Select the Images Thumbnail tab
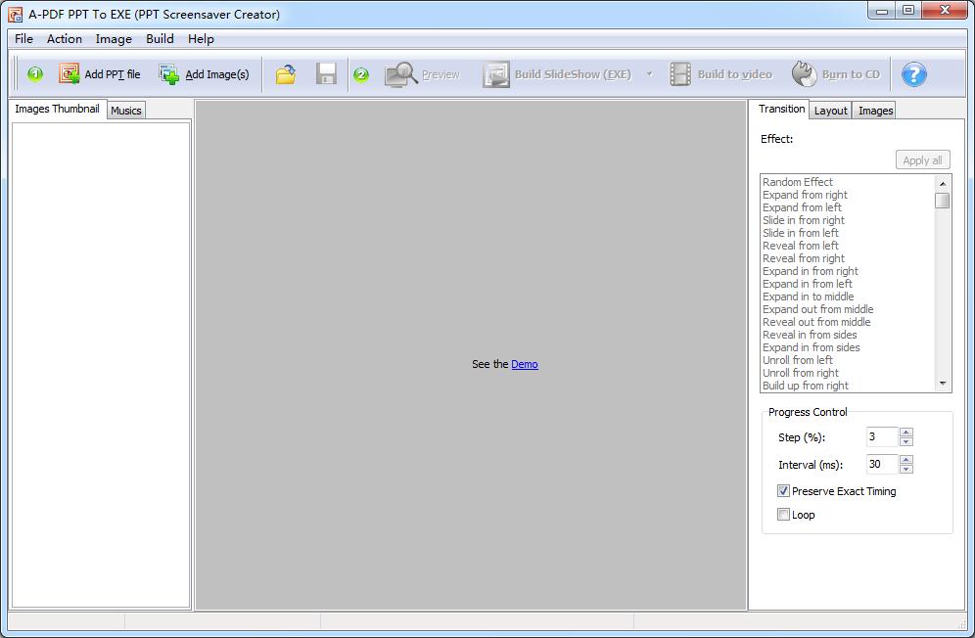Screen dimensions: 975x638 pyautogui.click(x=57, y=109)
